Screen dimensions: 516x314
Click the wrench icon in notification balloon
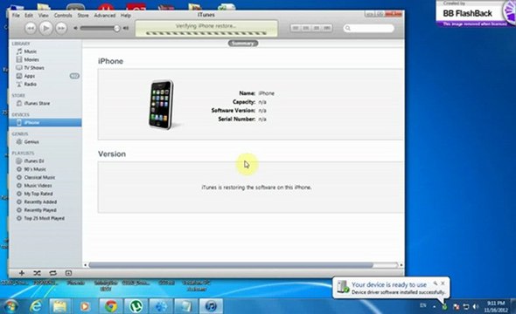click(436, 283)
